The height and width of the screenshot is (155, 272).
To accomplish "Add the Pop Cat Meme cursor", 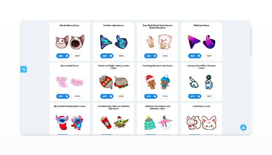I will point(61,56).
